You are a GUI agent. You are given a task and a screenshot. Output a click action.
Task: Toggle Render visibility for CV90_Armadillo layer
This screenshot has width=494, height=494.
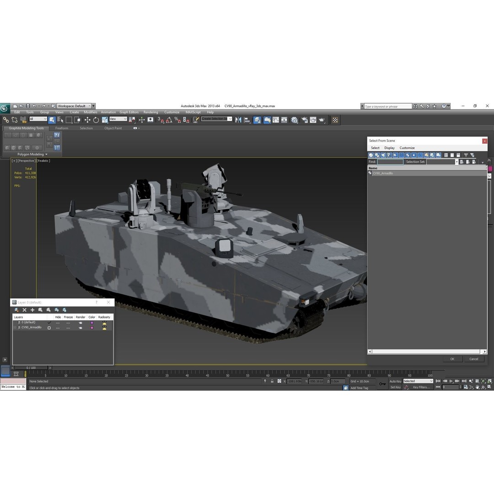[81, 328]
